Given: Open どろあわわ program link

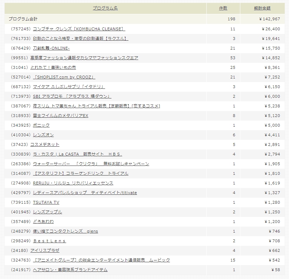Looking at the screenshot, I should (43, 222).
